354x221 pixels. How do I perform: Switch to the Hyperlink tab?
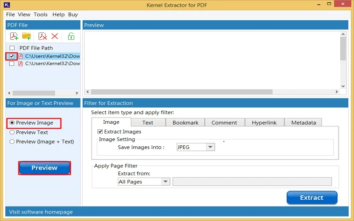264,123
